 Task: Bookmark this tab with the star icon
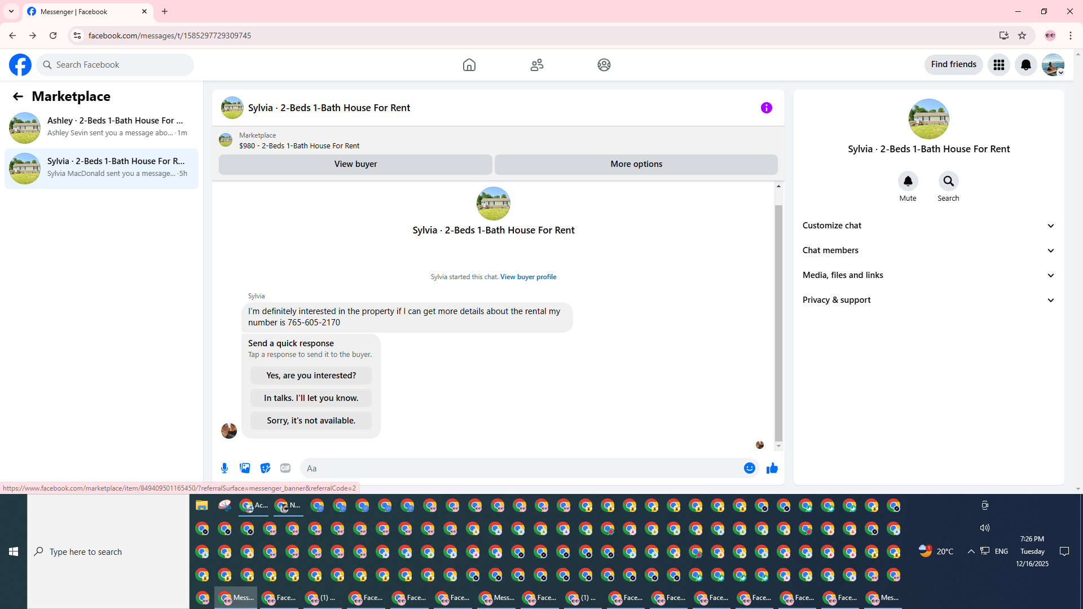[1022, 36]
